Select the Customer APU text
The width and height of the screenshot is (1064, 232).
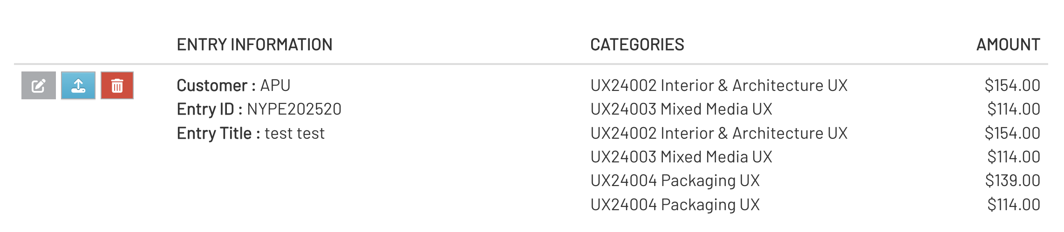click(233, 85)
